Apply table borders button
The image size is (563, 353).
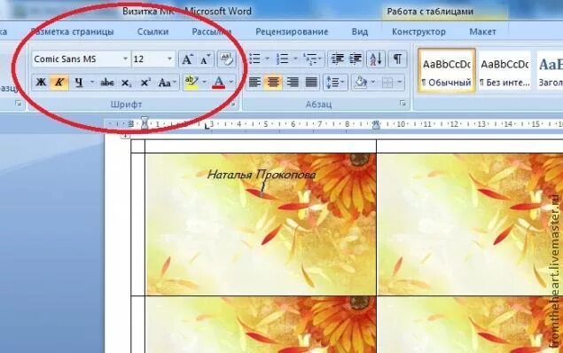pyautogui.click(x=387, y=82)
